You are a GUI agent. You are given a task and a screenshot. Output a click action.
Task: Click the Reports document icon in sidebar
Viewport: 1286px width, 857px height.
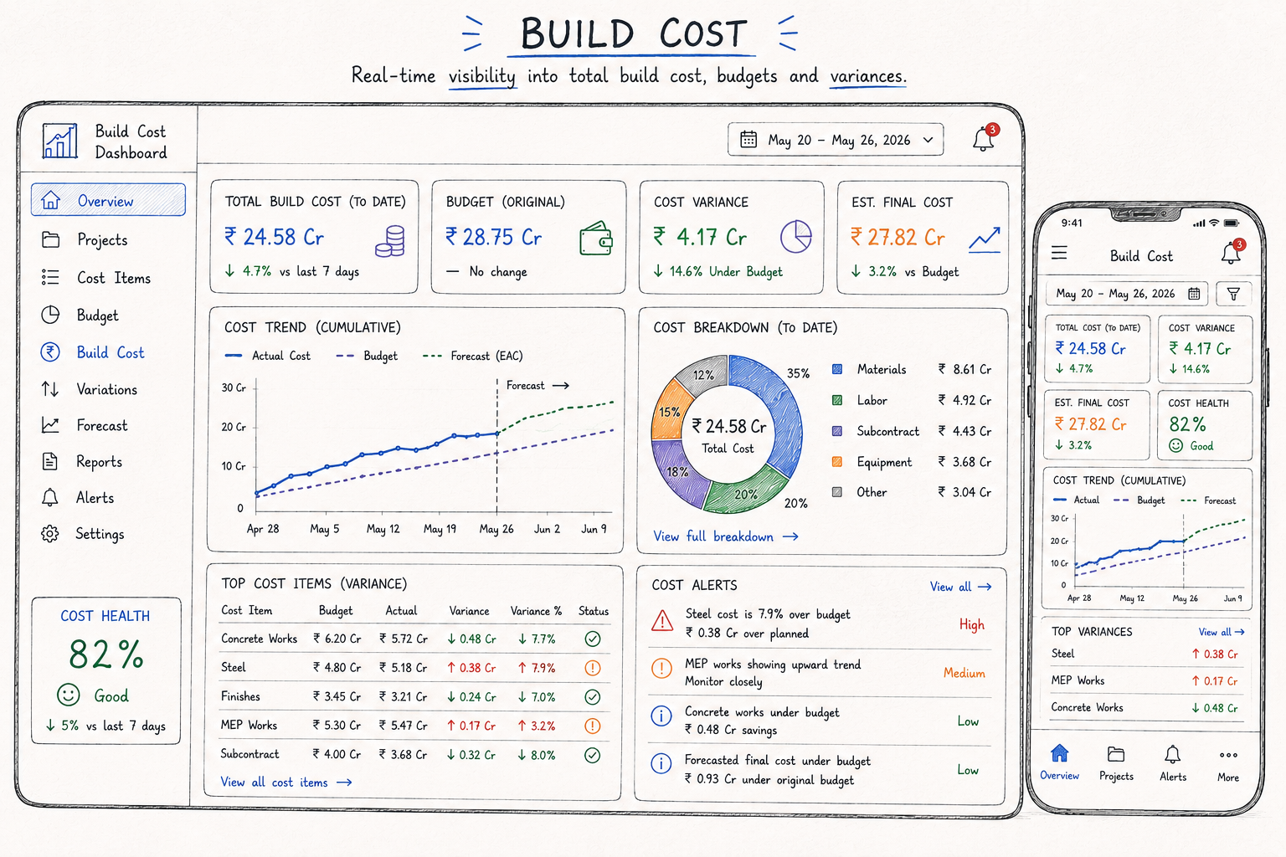click(x=50, y=461)
